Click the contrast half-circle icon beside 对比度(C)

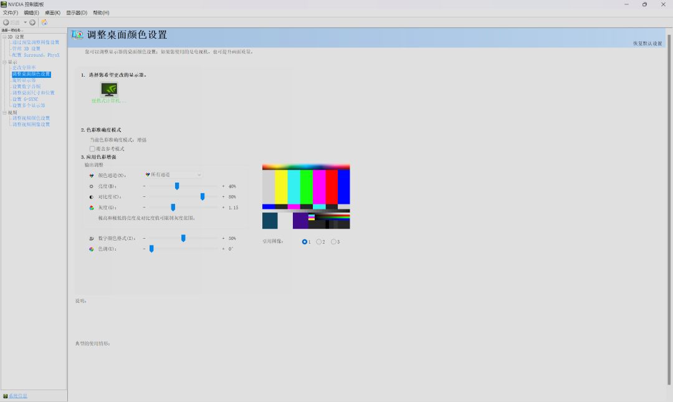92,197
